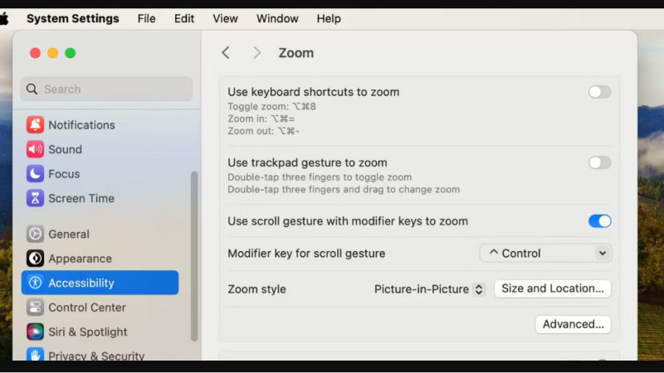Disable scroll gesture with modifier keys toggle
This screenshot has height=373, width=664.
click(599, 221)
